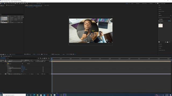
Task: Open the My Library dropdown in Libraries
Action: pyautogui.click(x=165, y=19)
